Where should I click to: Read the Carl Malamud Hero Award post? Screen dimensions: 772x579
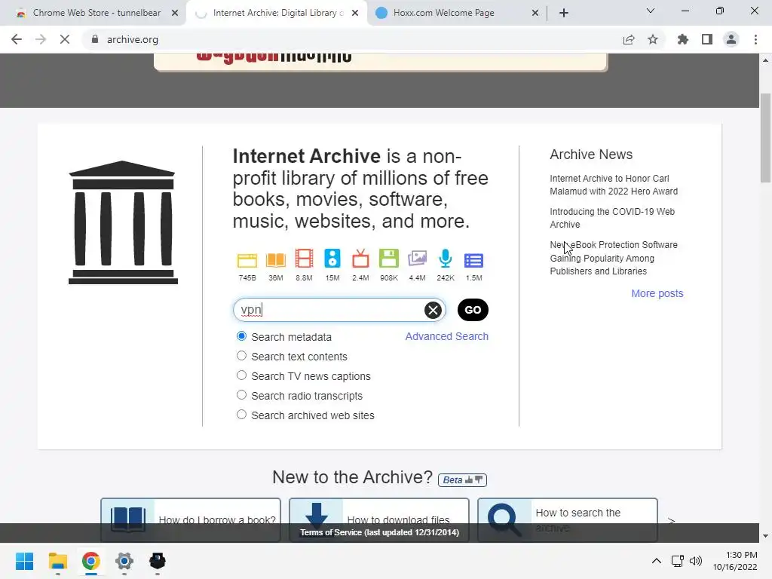[614, 185]
